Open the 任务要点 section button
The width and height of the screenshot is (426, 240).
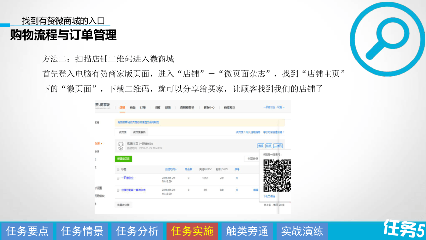point(27,231)
